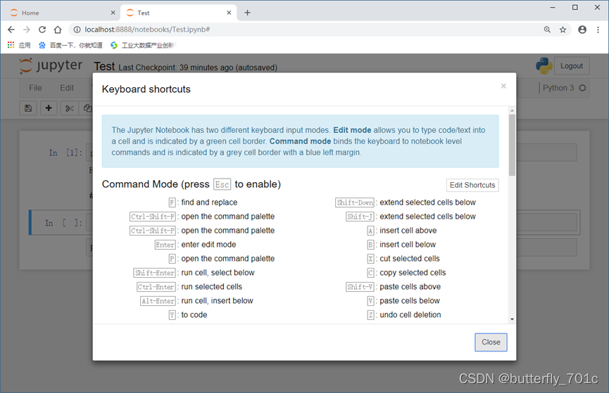Click the browser home icon
Image resolution: width=609 pixels, height=393 pixels.
58,30
